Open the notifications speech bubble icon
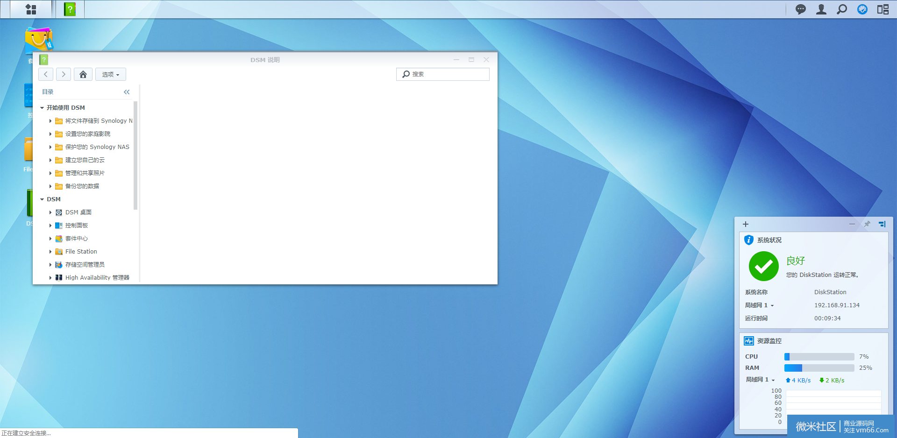Viewport: 897px width, 438px height. point(801,9)
